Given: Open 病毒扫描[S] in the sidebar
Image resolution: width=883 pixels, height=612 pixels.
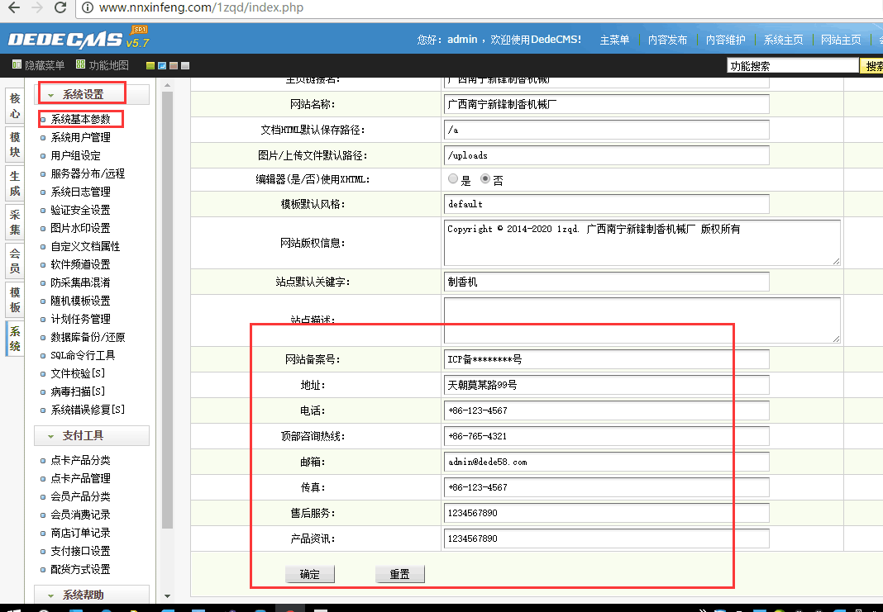Looking at the screenshot, I should 78,391.
